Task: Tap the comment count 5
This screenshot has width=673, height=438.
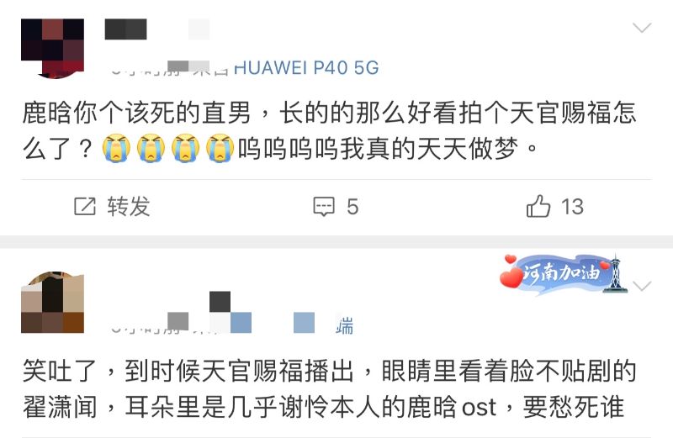Action: tap(352, 207)
